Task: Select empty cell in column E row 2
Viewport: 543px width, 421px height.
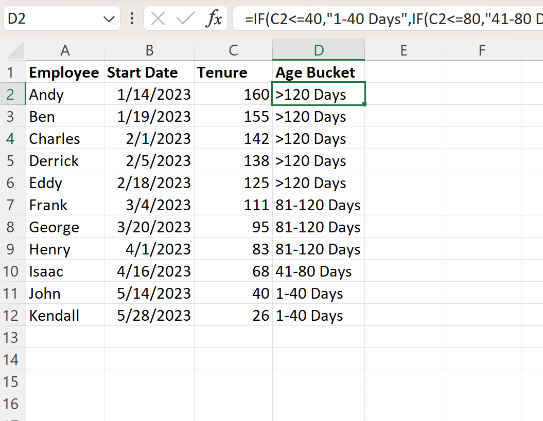Action: tap(404, 94)
